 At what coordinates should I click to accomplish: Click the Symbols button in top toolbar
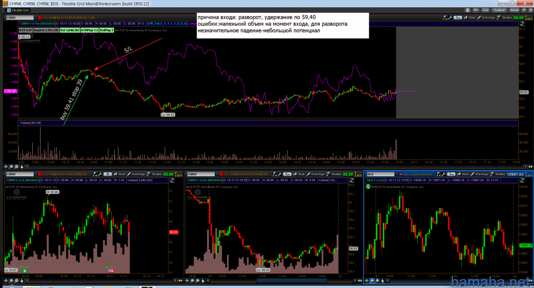pos(500,10)
